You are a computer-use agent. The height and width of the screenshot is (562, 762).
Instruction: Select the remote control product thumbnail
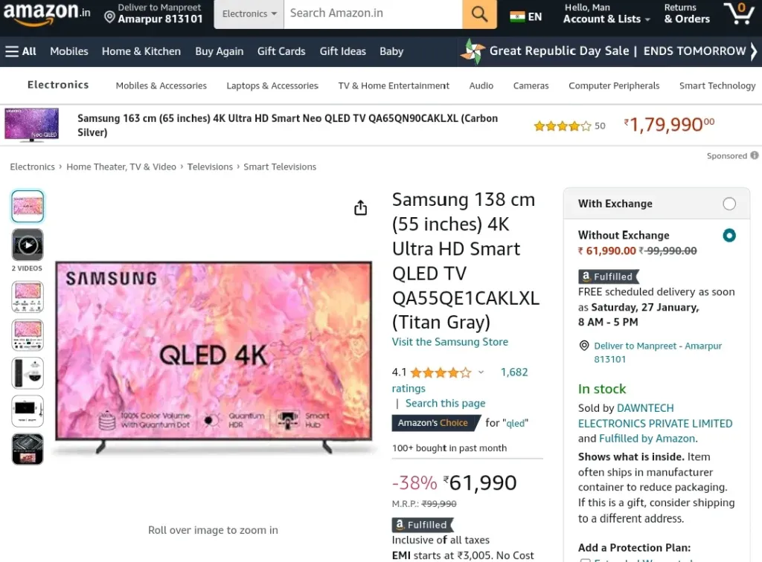28,373
